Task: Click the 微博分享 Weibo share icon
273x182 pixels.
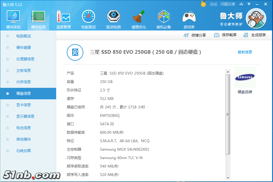Action: 186,35
